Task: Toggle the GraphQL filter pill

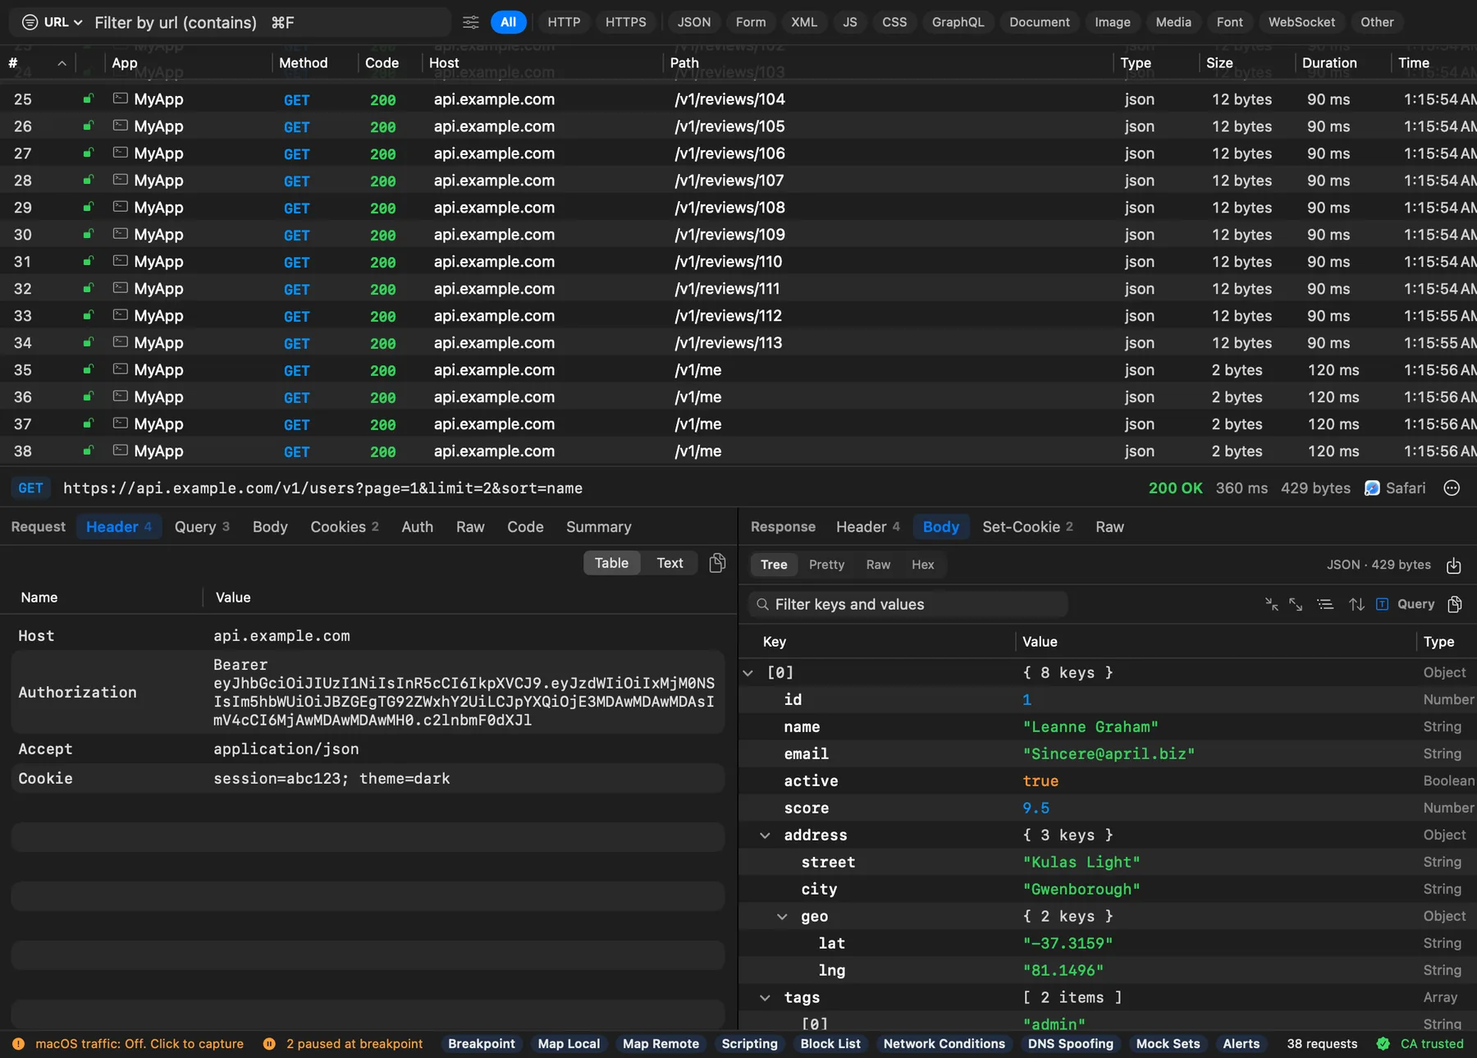Action: pyautogui.click(x=958, y=22)
